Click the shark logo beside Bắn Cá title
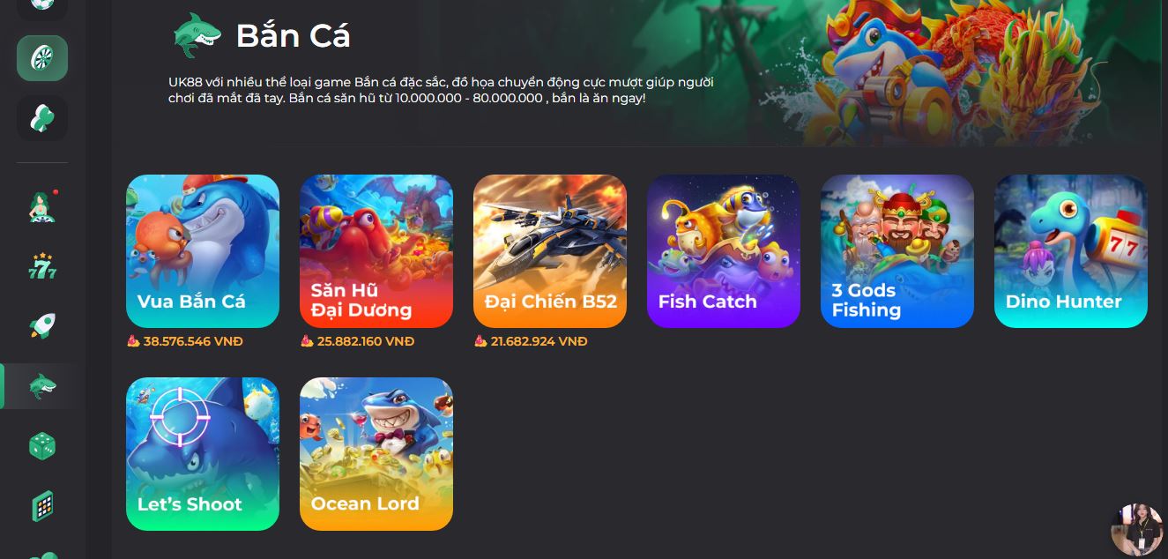1168x559 pixels. pos(197,35)
